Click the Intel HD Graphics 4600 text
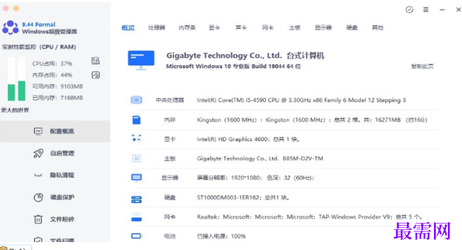 [x=248, y=139]
